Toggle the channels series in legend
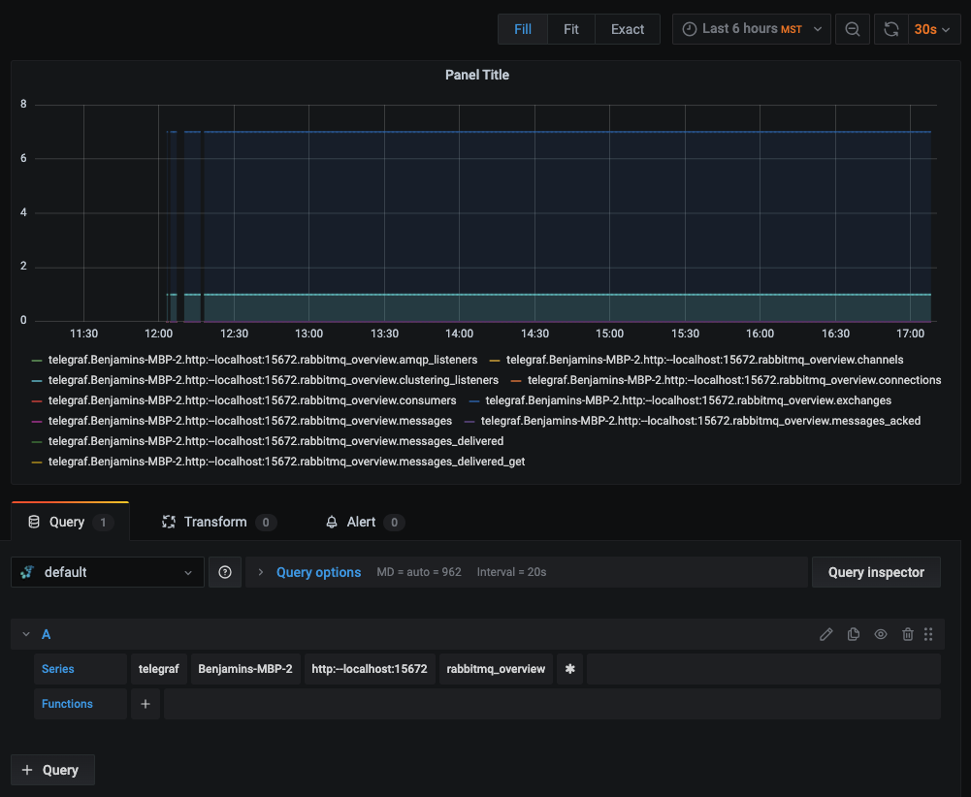 pos(704,360)
